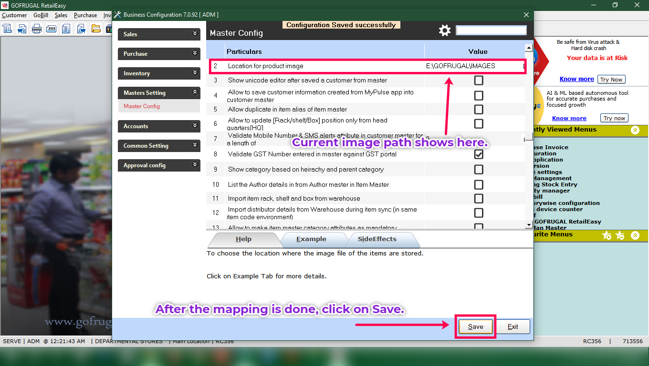649x366 pixels.
Task: Open 'device counter' entry in Recently Viewed Menus
Action: pyautogui.click(x=559, y=209)
